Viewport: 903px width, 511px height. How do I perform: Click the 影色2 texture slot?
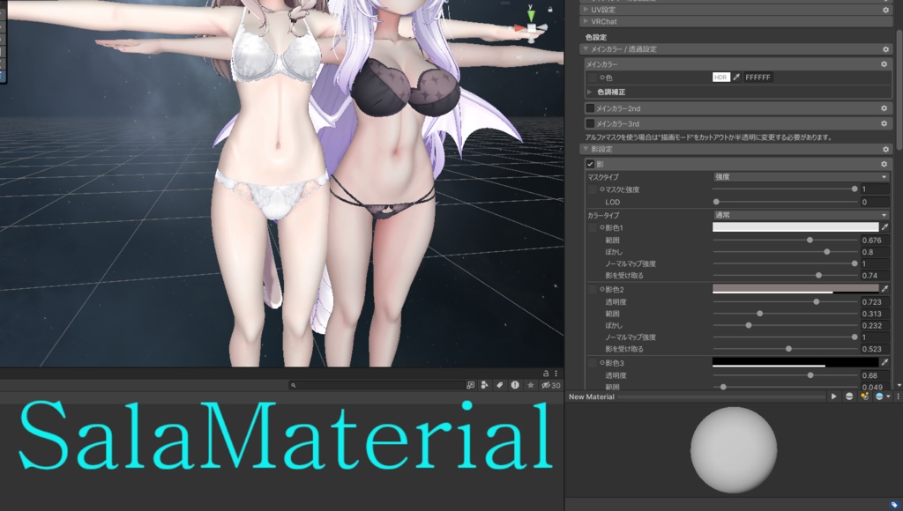pyautogui.click(x=593, y=290)
